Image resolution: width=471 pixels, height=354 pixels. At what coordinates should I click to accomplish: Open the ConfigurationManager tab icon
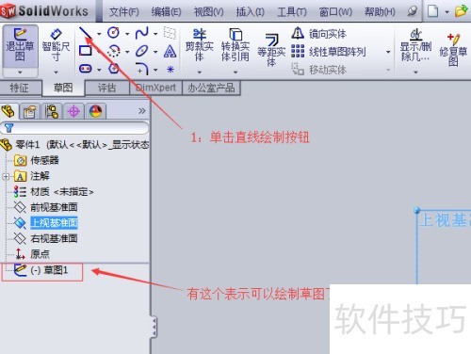click(x=52, y=111)
